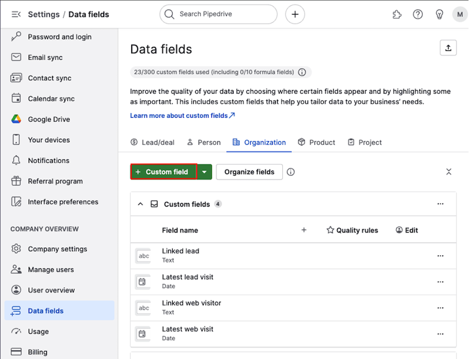Screen dimensions: 469x359
Task: Open the lightbulb tips icon
Action: (439, 15)
